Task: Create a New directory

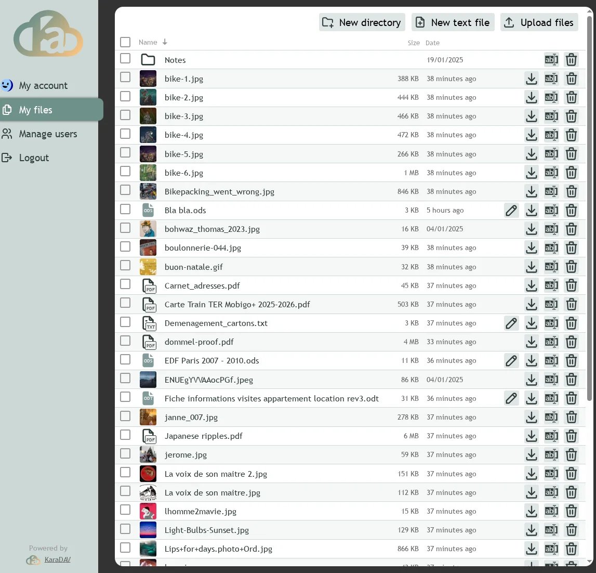Action: pos(362,22)
